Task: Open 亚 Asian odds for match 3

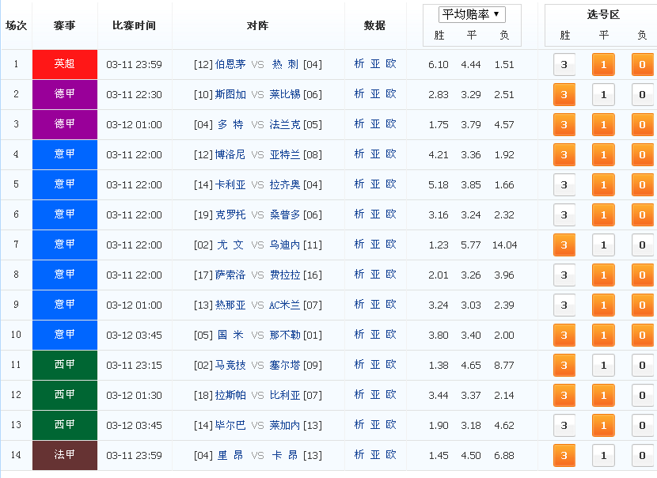Action: coord(375,124)
